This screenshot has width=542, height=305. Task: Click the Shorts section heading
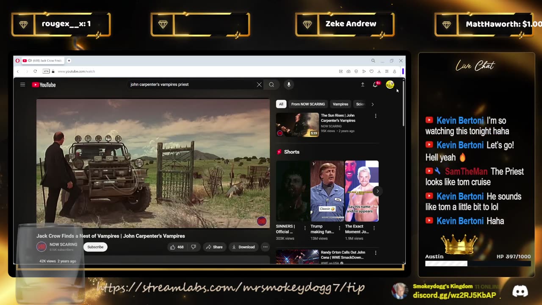(x=292, y=152)
